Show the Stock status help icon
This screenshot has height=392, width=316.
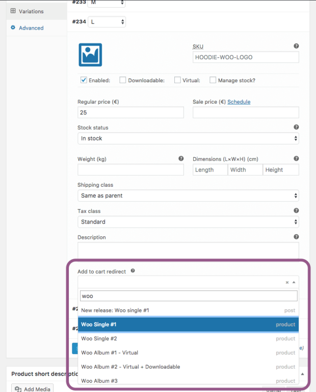click(296, 127)
